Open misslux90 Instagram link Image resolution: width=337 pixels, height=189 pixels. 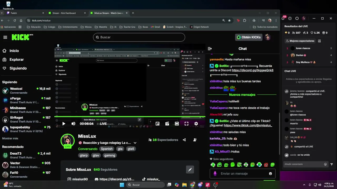click(x=78, y=179)
